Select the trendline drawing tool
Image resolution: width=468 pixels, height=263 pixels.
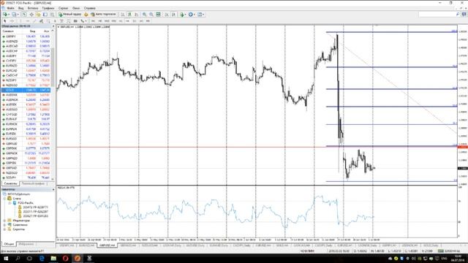coord(34,21)
